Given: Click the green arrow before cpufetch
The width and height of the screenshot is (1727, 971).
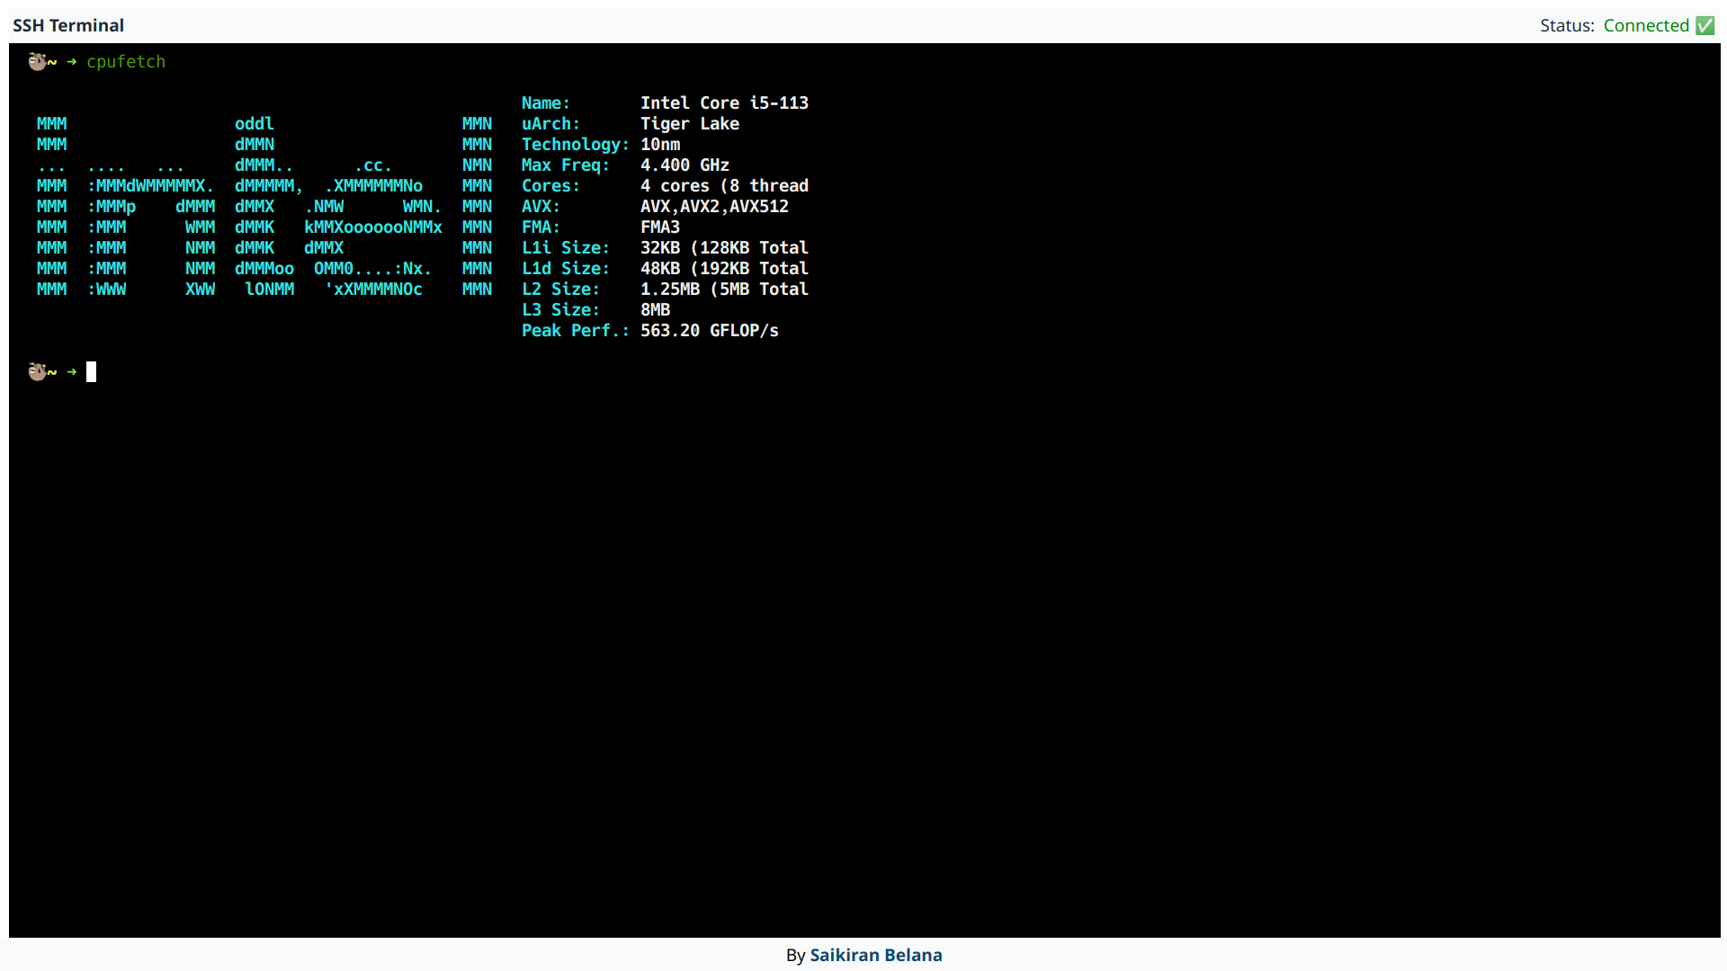Looking at the screenshot, I should [72, 61].
